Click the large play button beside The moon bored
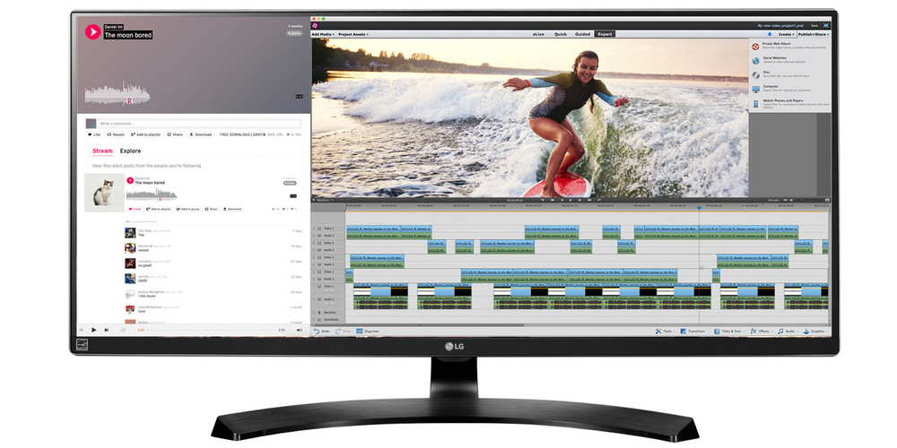This screenshot has width=897, height=448. coord(91,31)
